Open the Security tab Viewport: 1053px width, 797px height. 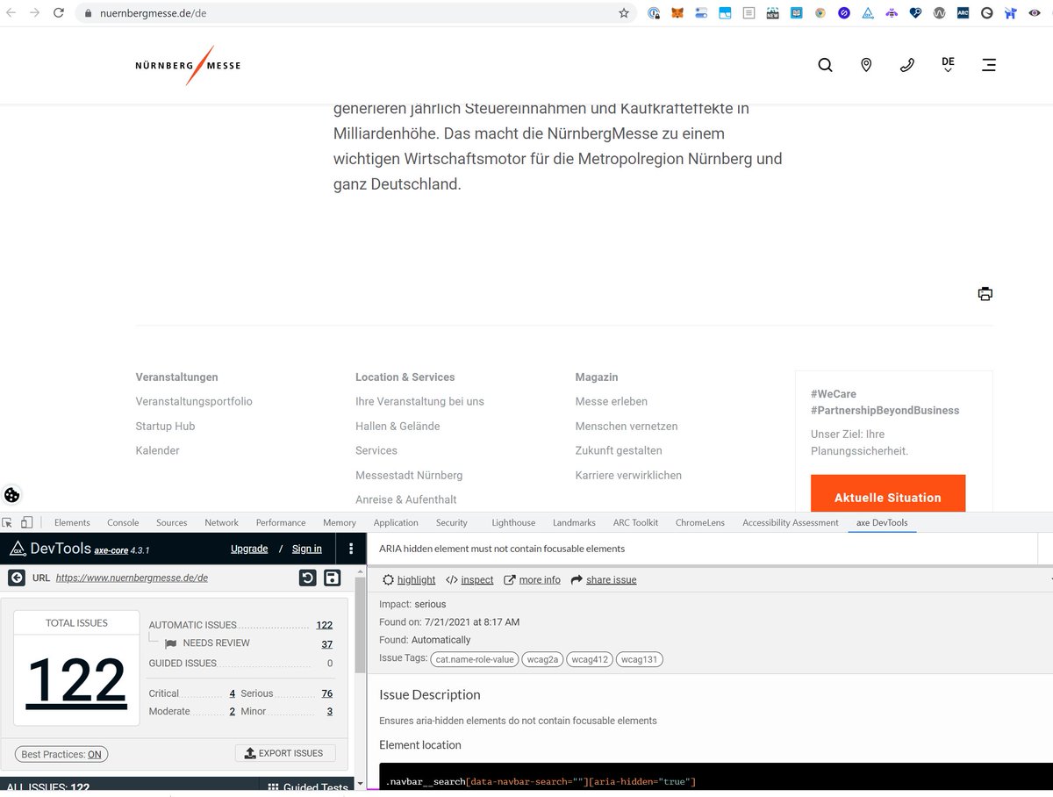[452, 522]
